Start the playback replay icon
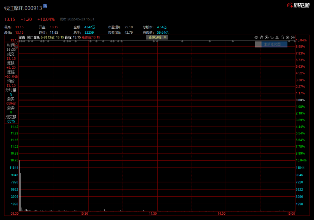This screenshot has height=220, width=314. [x=267, y=37]
